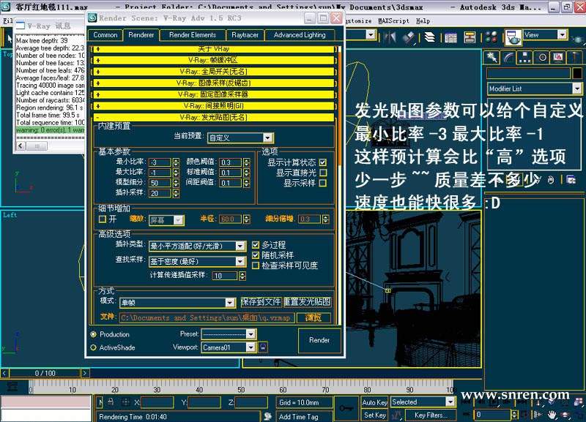
Task: Open Curve Editor icon in main toolbar
Action: pos(450,37)
